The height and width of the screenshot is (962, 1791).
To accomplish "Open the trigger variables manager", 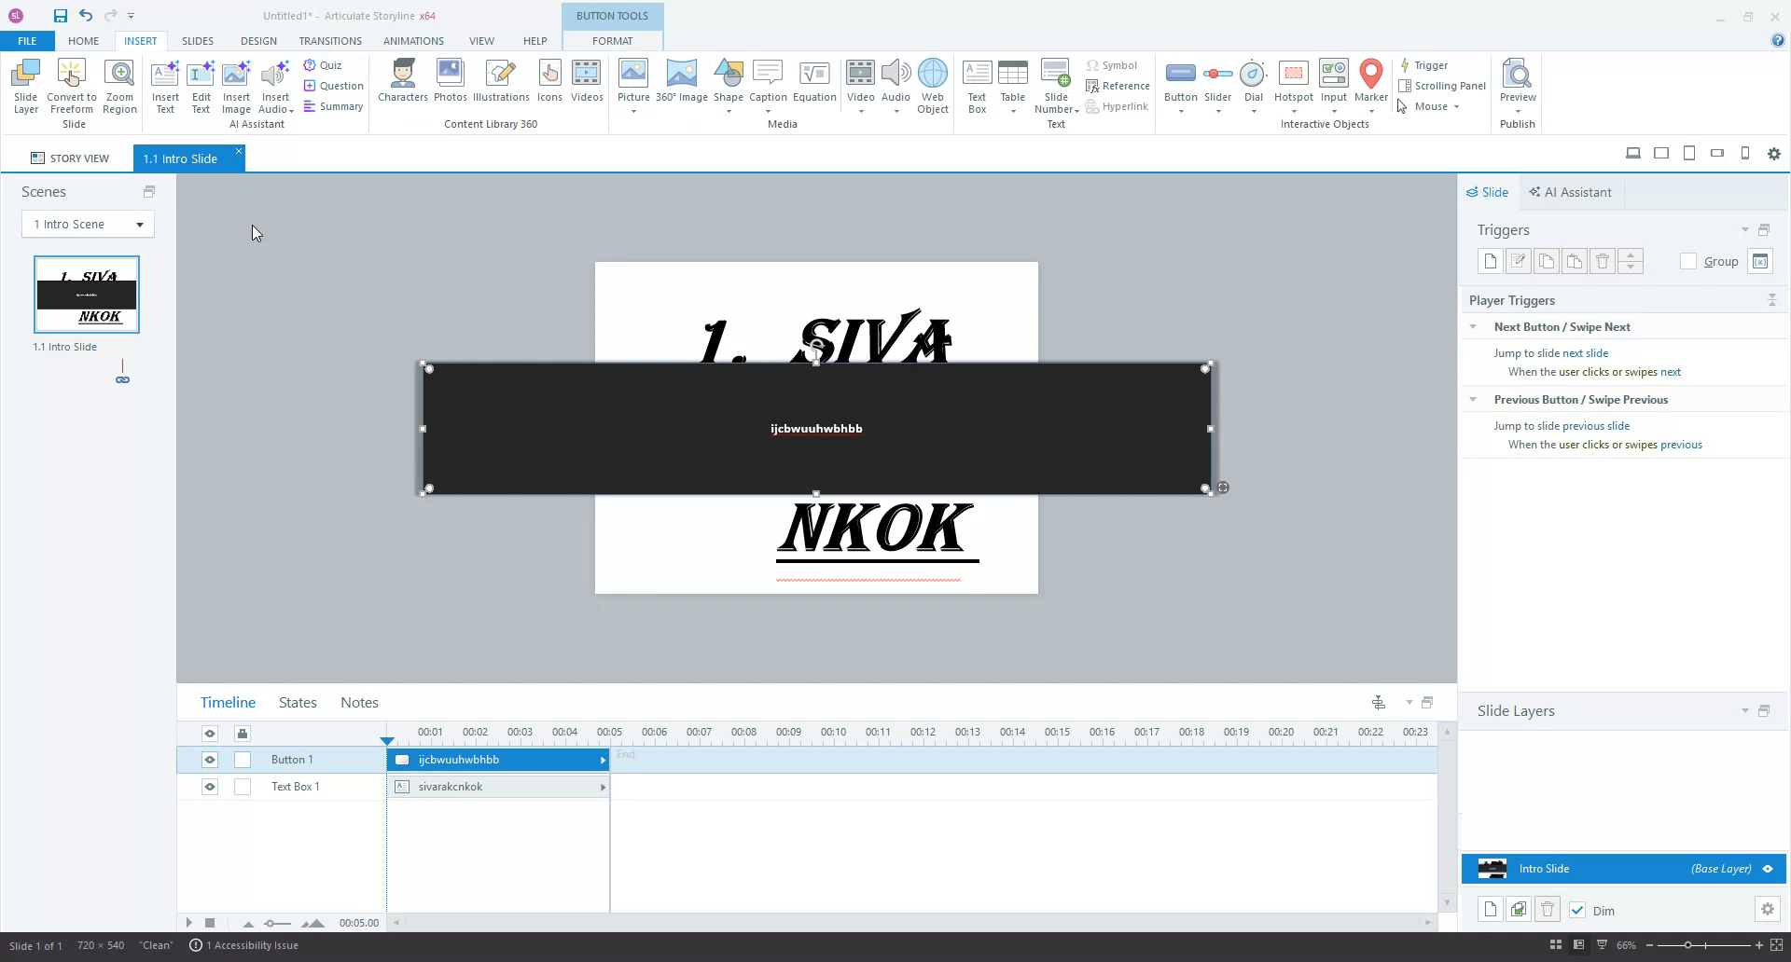I will (1761, 261).
